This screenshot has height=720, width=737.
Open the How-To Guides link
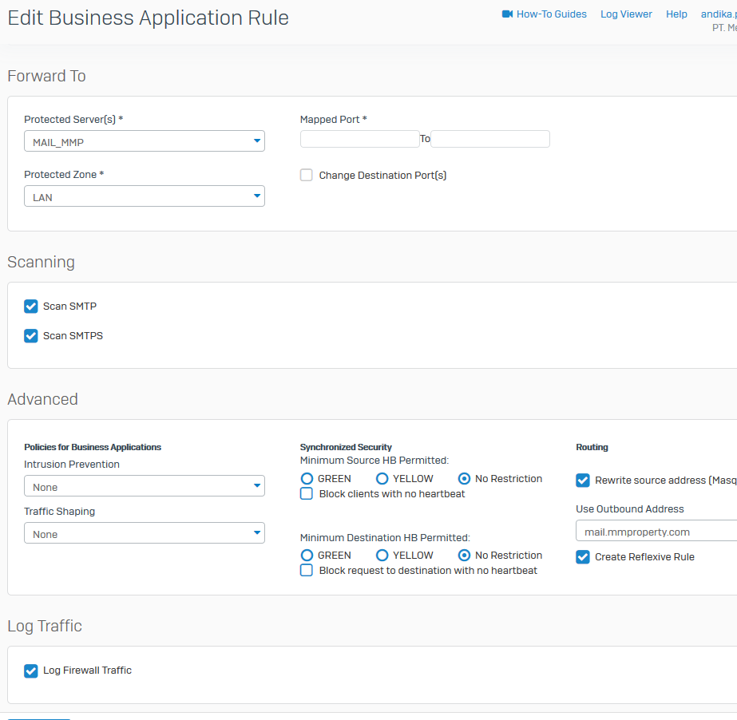(551, 14)
